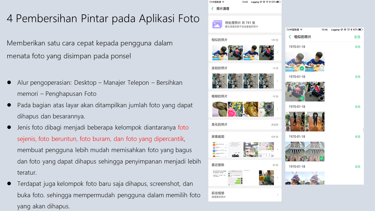This screenshot has width=375, height=211.
Task: Click the scrollbar handle in similar photos list
Action: pyautogui.click(x=363, y=130)
